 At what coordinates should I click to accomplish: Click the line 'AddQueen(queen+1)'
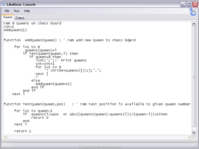pyautogui.click(x=53, y=84)
